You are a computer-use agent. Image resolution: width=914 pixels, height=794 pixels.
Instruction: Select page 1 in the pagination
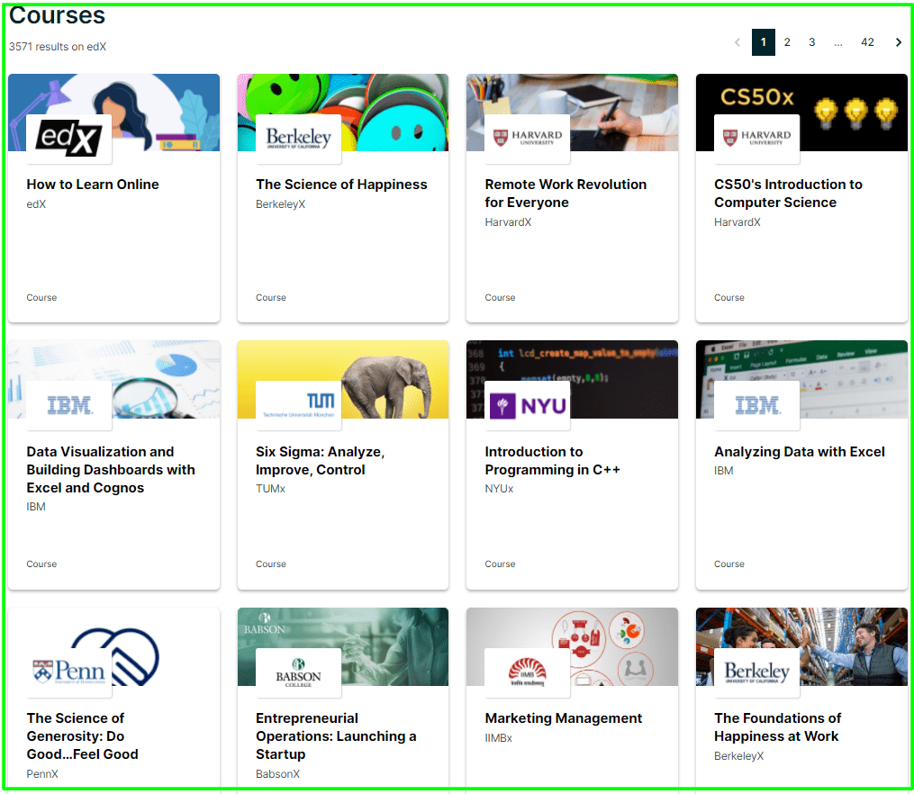tap(763, 42)
